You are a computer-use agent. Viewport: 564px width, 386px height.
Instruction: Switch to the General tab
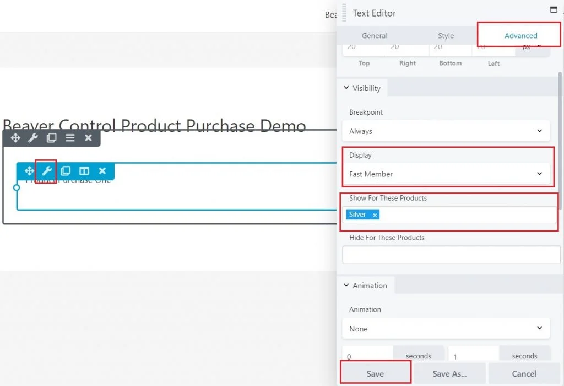point(375,36)
